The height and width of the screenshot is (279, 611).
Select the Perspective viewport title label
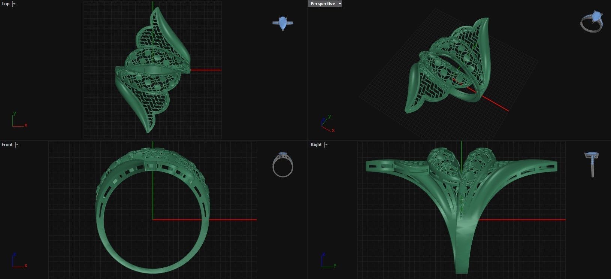[323, 4]
